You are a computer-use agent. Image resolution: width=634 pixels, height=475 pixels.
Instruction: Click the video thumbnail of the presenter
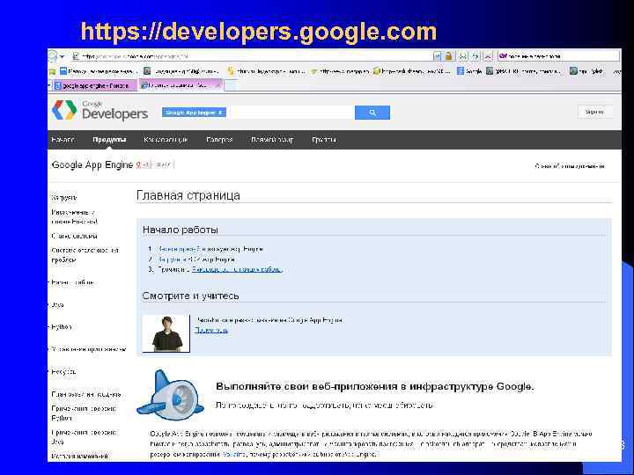tap(166, 333)
